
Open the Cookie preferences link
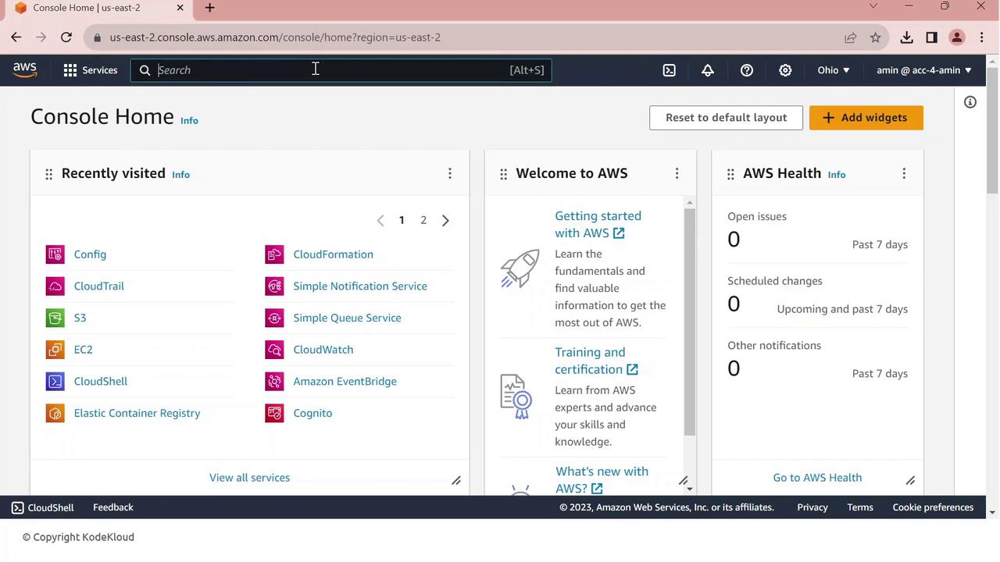point(933,507)
